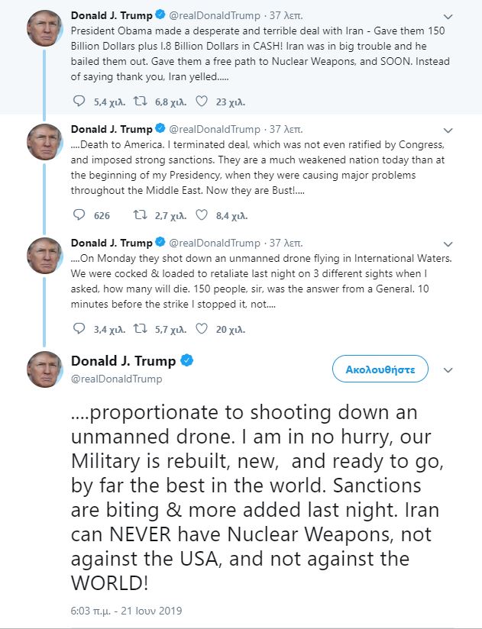Image resolution: width=482 pixels, height=629 pixels.
Task: Open the "37 λεπ." timestamp on the first tweet
Action: click(285, 15)
